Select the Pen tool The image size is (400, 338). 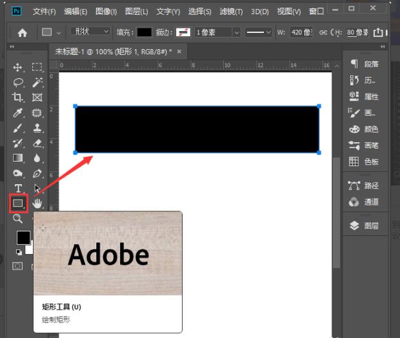37,173
